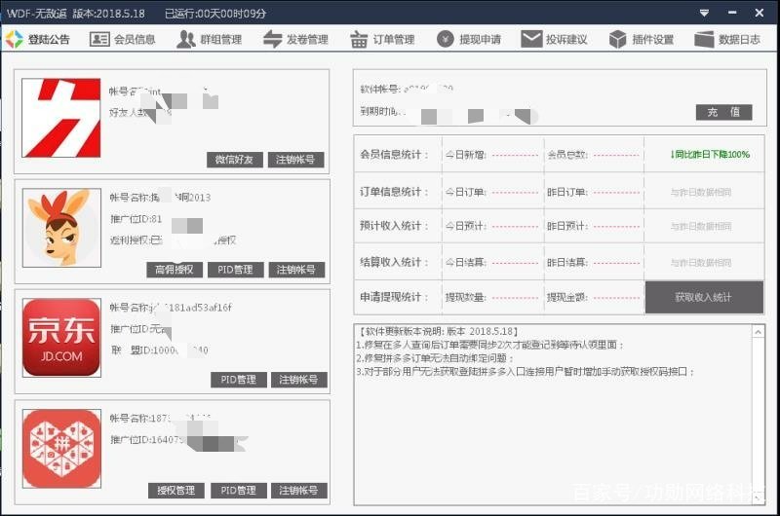Click the 登陆公告 colorful logo icon
The image size is (780, 516).
click(15, 40)
